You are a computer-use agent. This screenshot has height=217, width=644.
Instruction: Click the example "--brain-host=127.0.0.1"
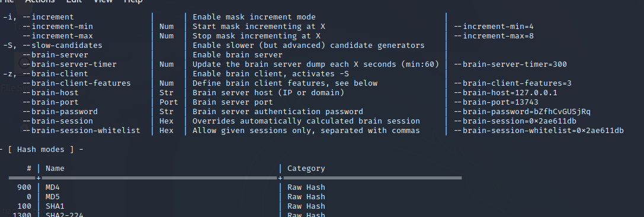tap(505, 93)
